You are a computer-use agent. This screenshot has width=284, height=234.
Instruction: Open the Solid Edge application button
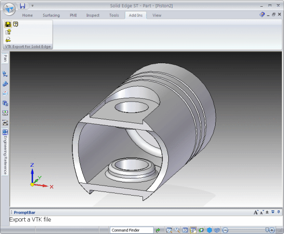coord(9,9)
